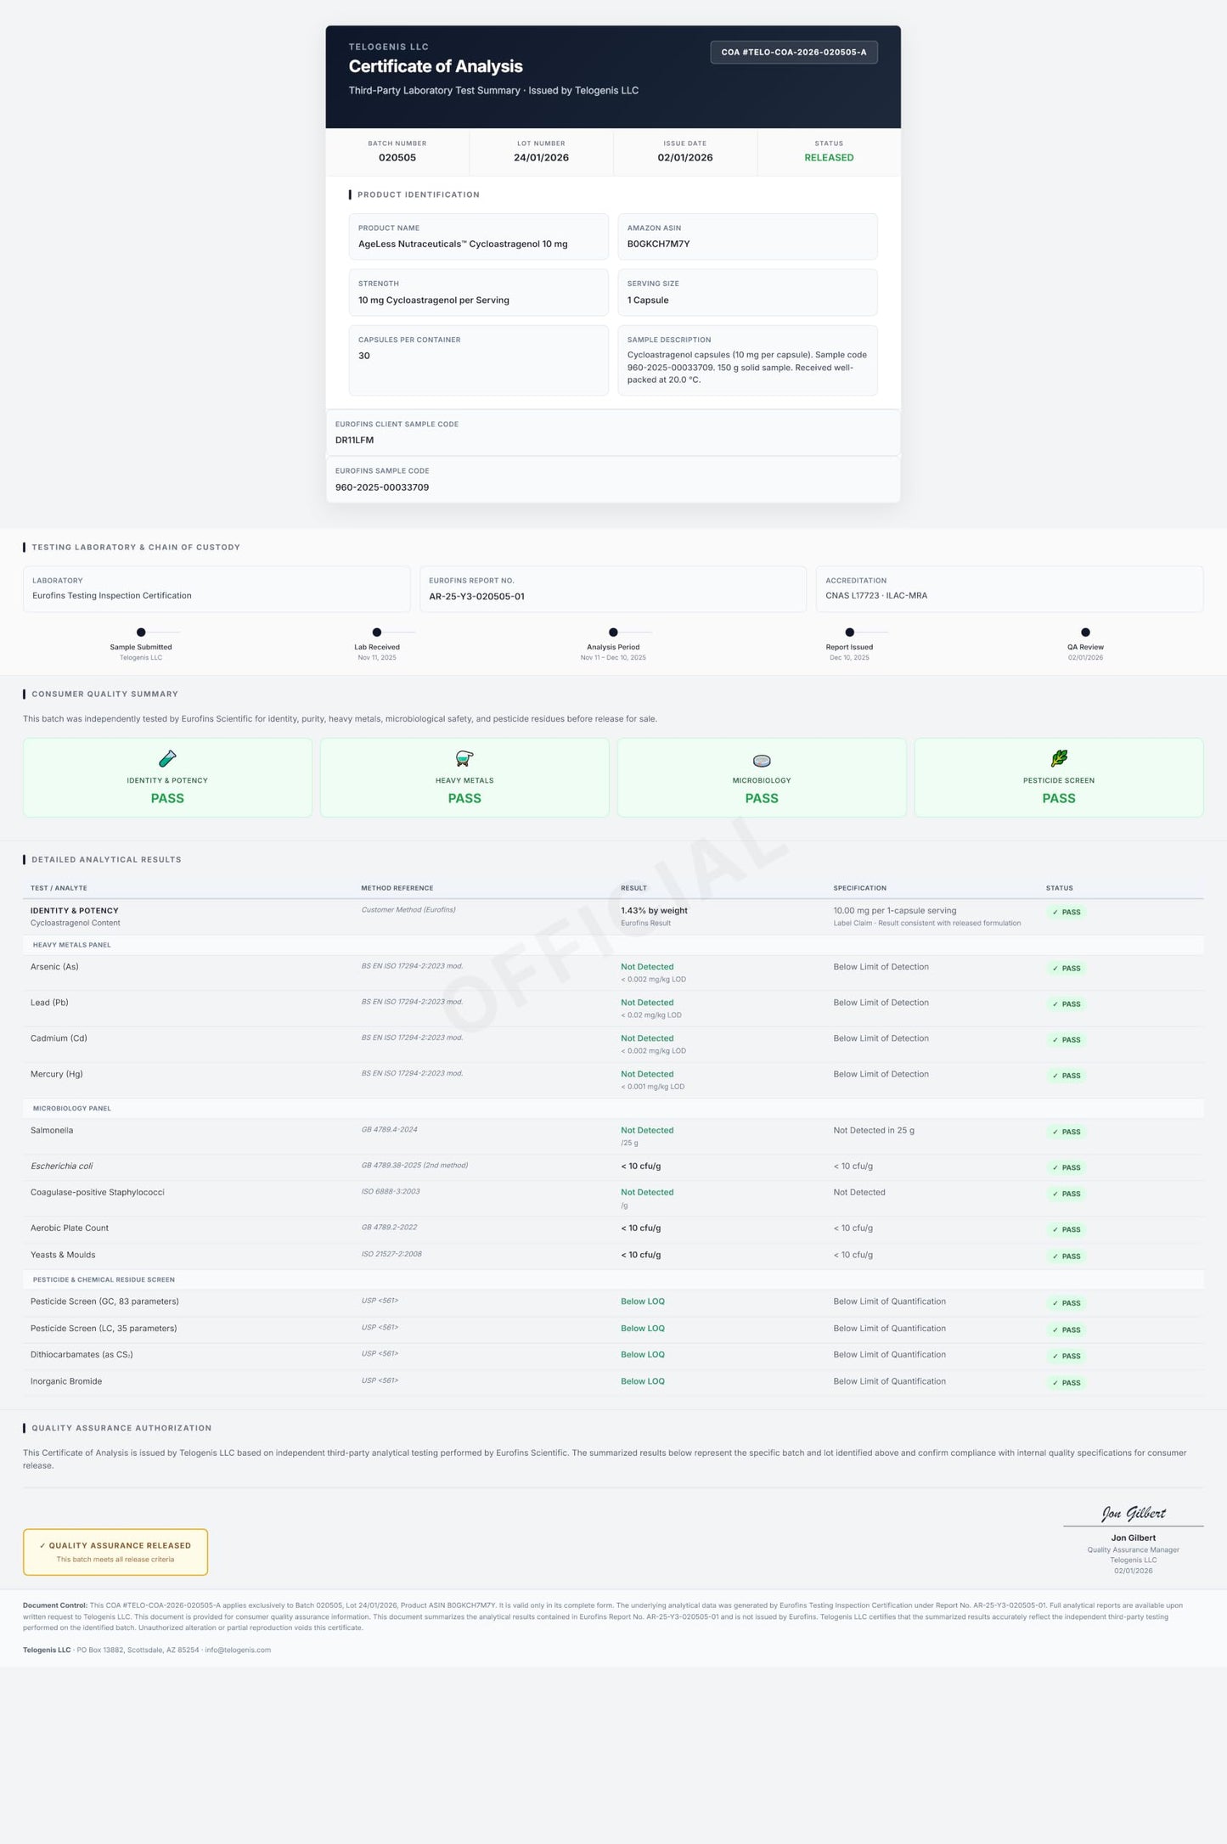Click the Salmonella method GB 4789.4-2024
The image size is (1227, 1844).
(389, 1130)
